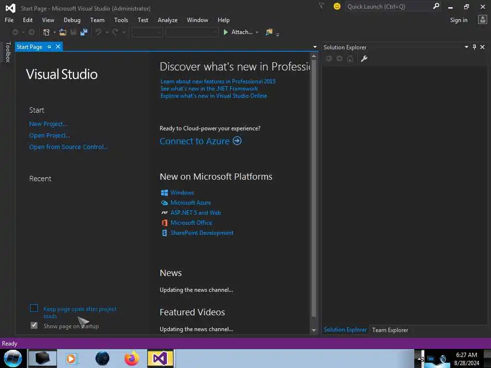Click the Solution Explorer Back arrow icon

pos(329,58)
